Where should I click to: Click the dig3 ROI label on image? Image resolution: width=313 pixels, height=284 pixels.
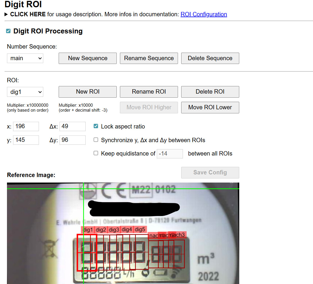click(x=114, y=230)
